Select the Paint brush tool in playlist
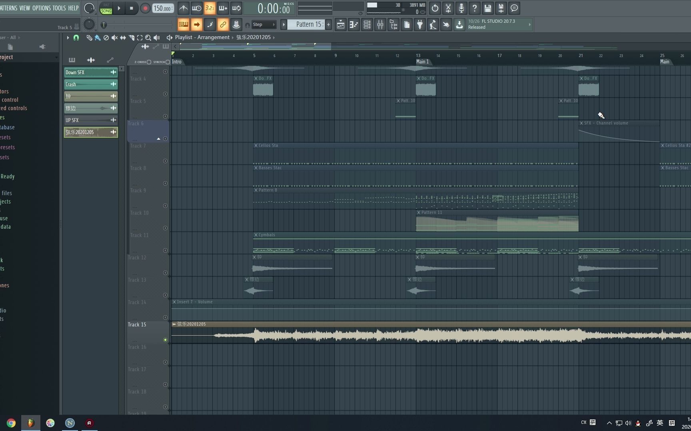Image resolution: width=691 pixels, height=431 pixels. 98,38
